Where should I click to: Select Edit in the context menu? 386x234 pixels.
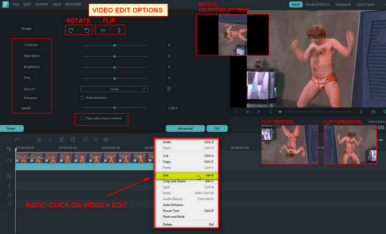(186, 175)
